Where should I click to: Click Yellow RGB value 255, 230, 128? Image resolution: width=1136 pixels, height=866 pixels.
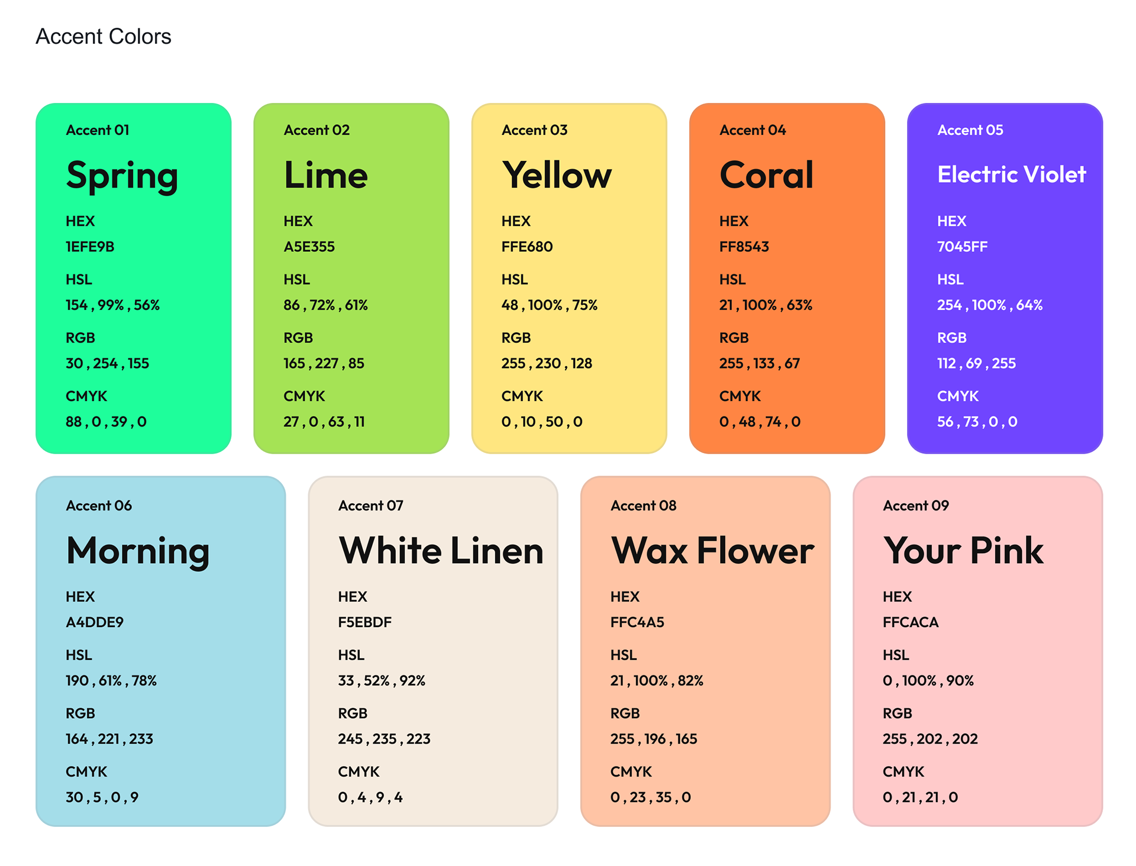(547, 363)
